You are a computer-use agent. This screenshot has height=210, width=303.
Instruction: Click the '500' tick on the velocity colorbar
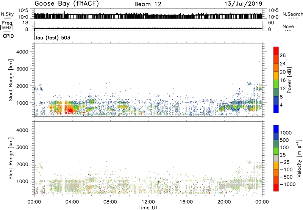284,140
